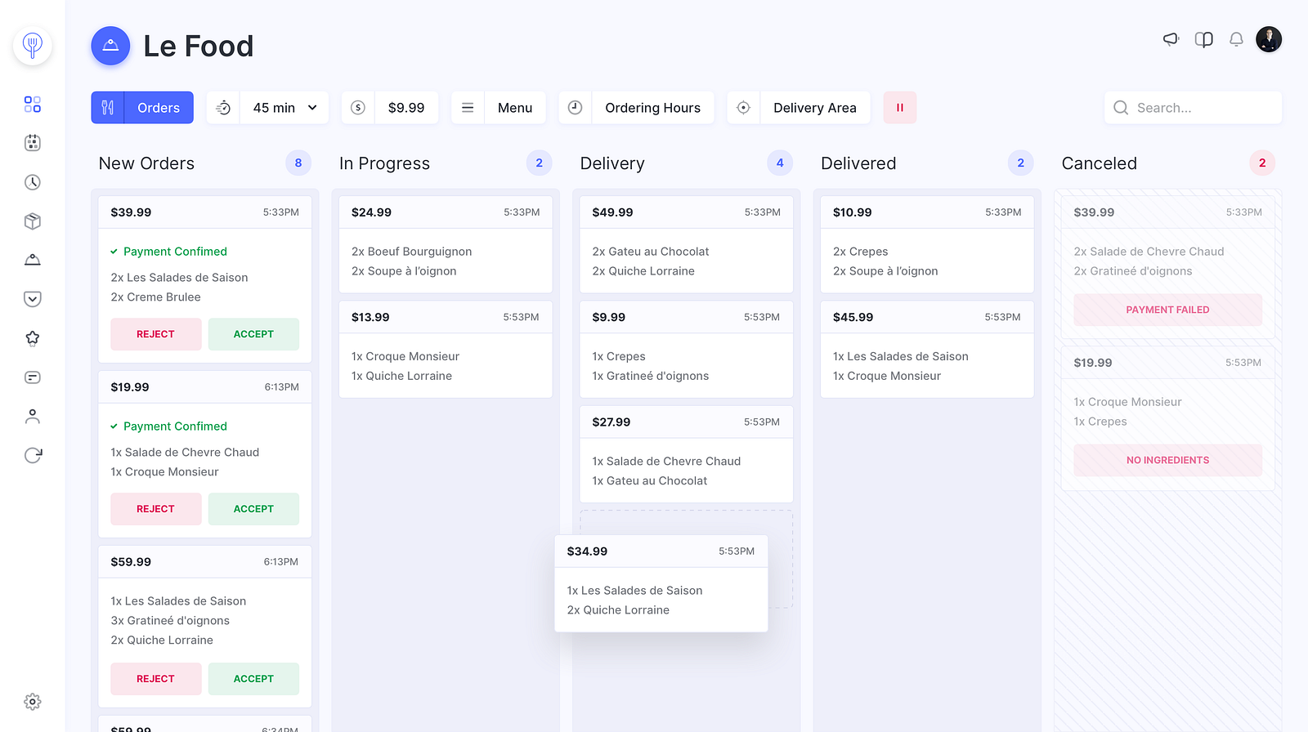Click the New Orders count badge 8
The height and width of the screenshot is (732, 1308).
click(x=298, y=163)
